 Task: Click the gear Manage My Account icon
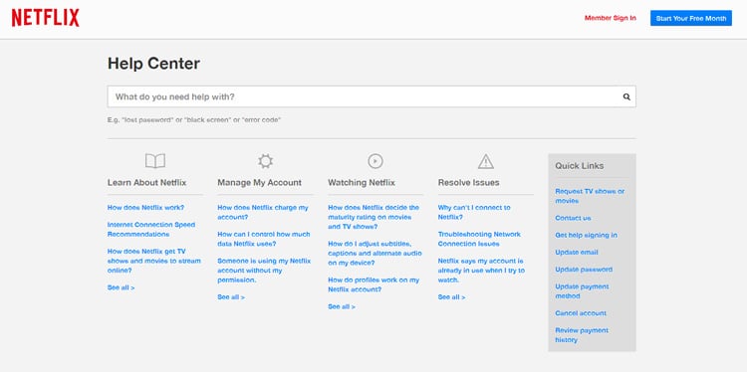265,161
